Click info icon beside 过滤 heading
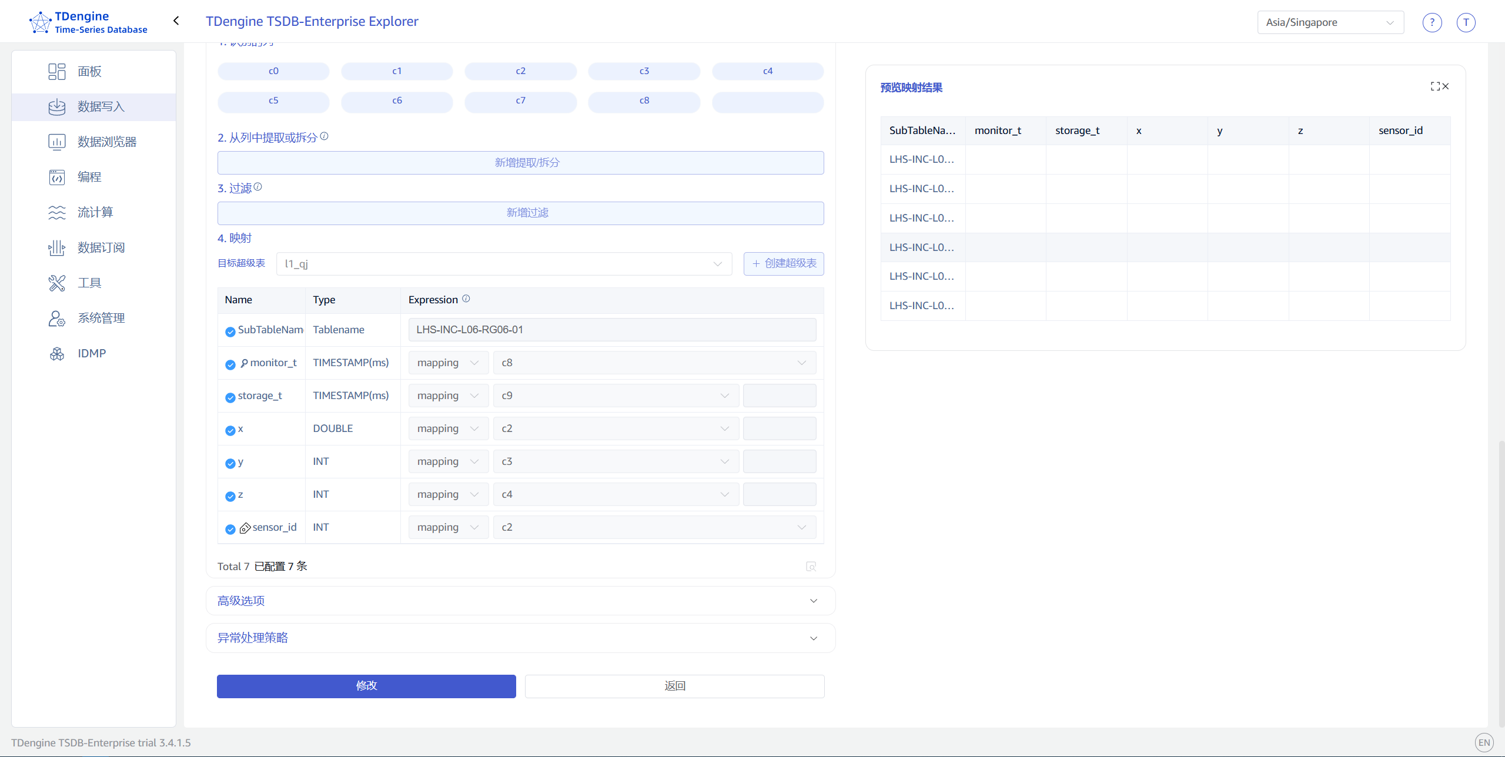Viewport: 1505px width, 757px height. [257, 187]
